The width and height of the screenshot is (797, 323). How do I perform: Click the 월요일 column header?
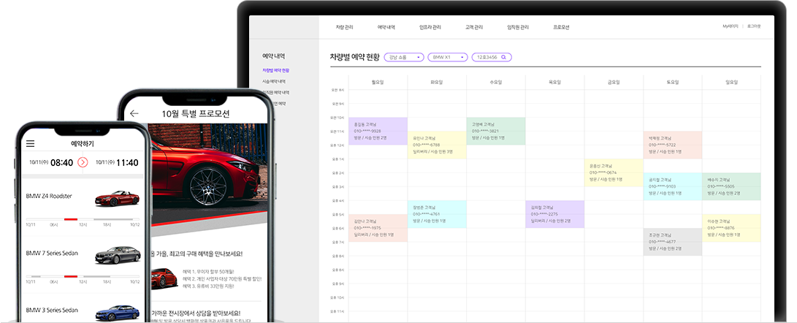(378, 82)
